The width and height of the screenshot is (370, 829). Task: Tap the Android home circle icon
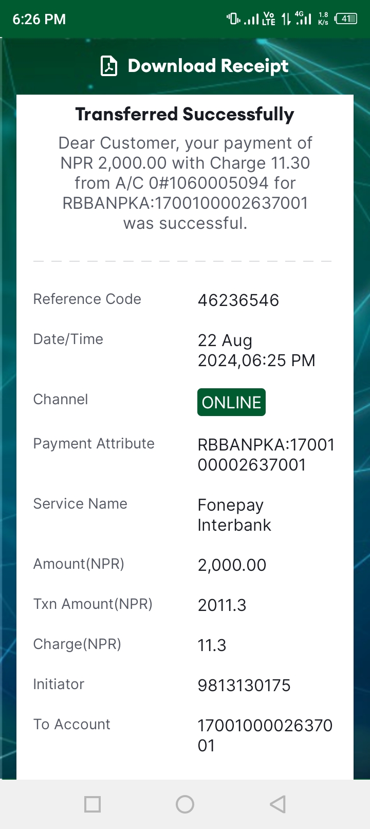click(x=185, y=804)
